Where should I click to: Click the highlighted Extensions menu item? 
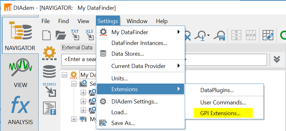click(x=140, y=89)
